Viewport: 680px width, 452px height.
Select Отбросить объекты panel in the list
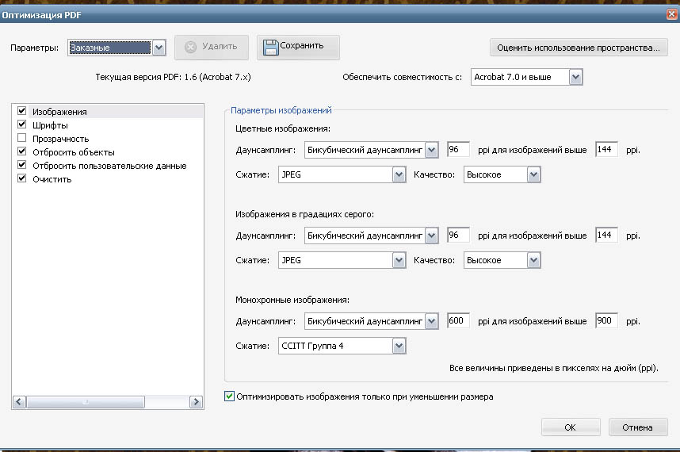pyautogui.click(x=74, y=152)
